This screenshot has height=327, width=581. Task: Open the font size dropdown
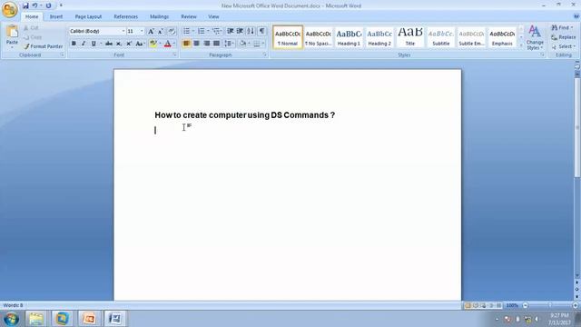[142, 32]
